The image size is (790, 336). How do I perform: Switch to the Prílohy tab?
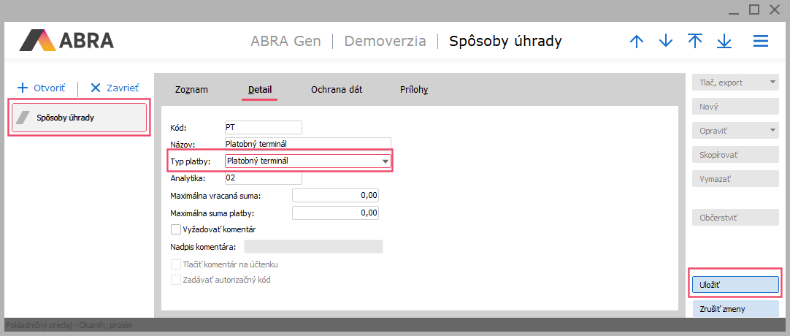pyautogui.click(x=413, y=90)
